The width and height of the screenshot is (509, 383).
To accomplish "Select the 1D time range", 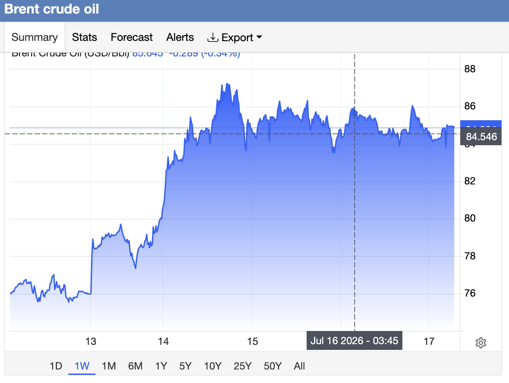I will (56, 366).
